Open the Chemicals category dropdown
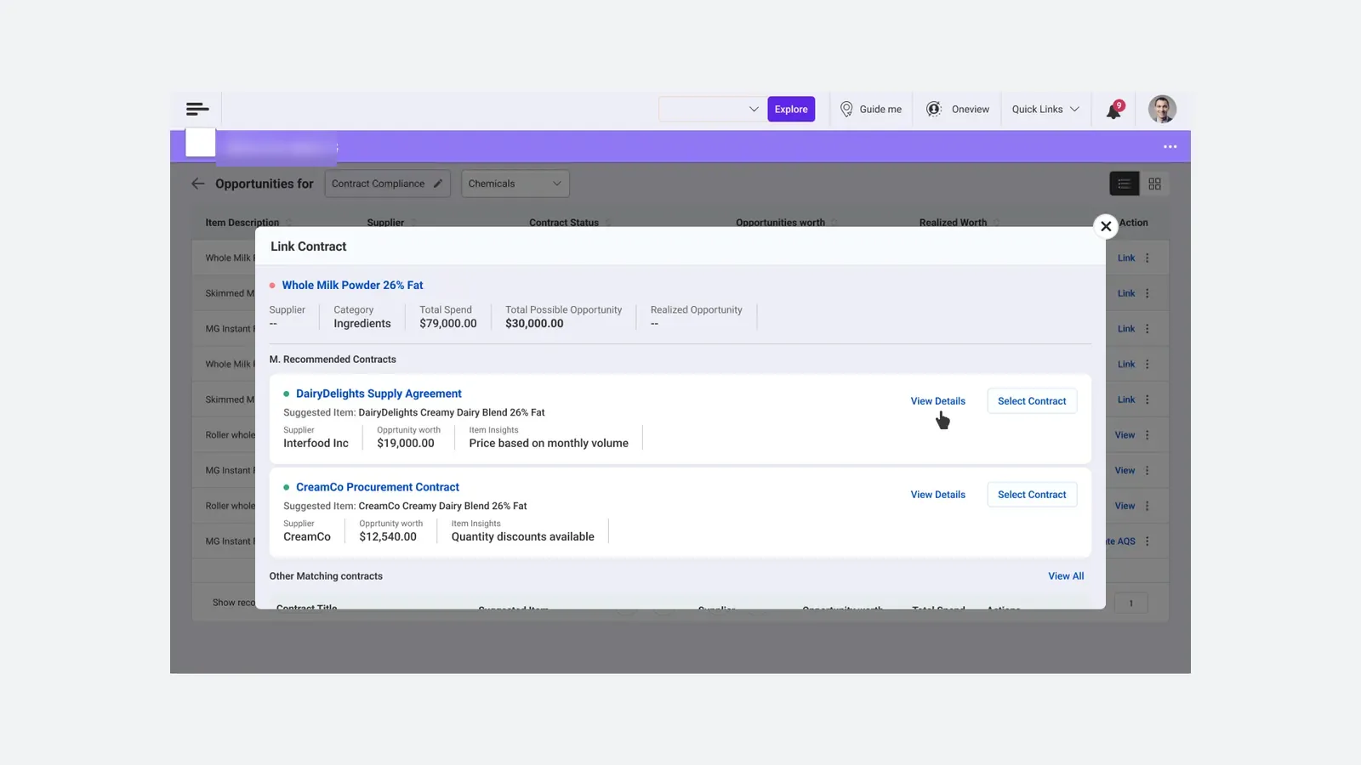 [515, 184]
